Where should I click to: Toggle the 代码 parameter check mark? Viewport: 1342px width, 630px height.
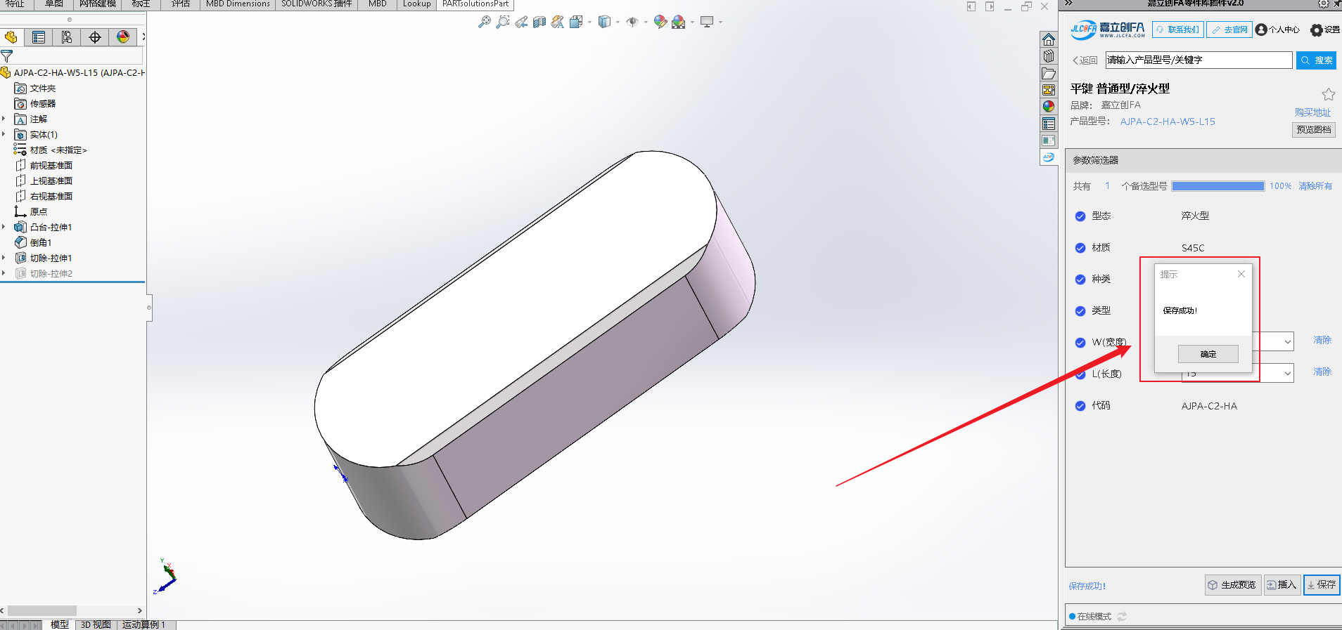1080,406
